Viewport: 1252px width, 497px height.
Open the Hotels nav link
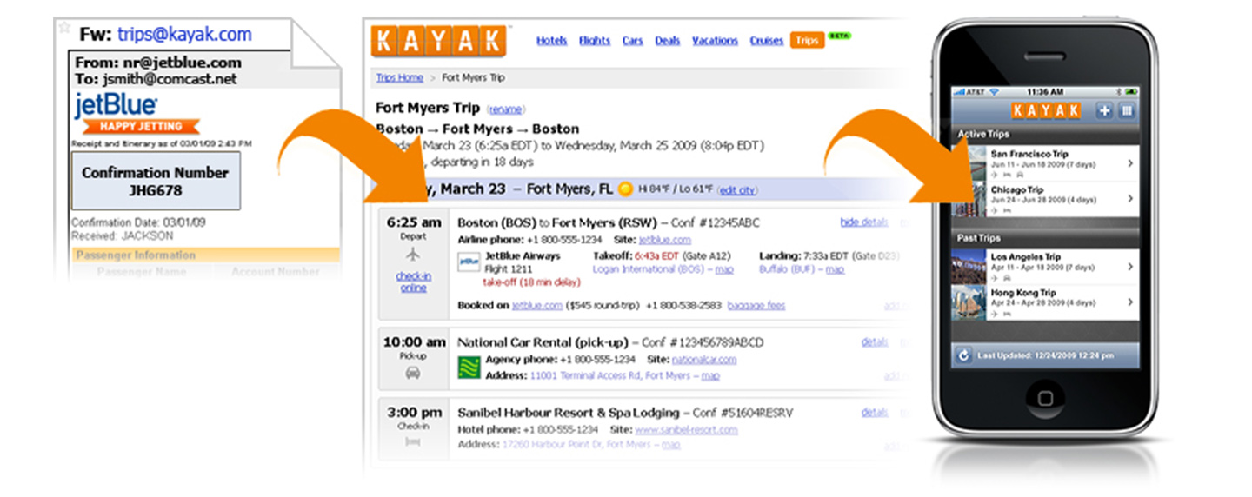(551, 41)
